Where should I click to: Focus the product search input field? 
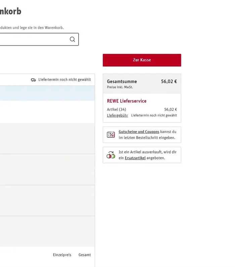point(34,39)
